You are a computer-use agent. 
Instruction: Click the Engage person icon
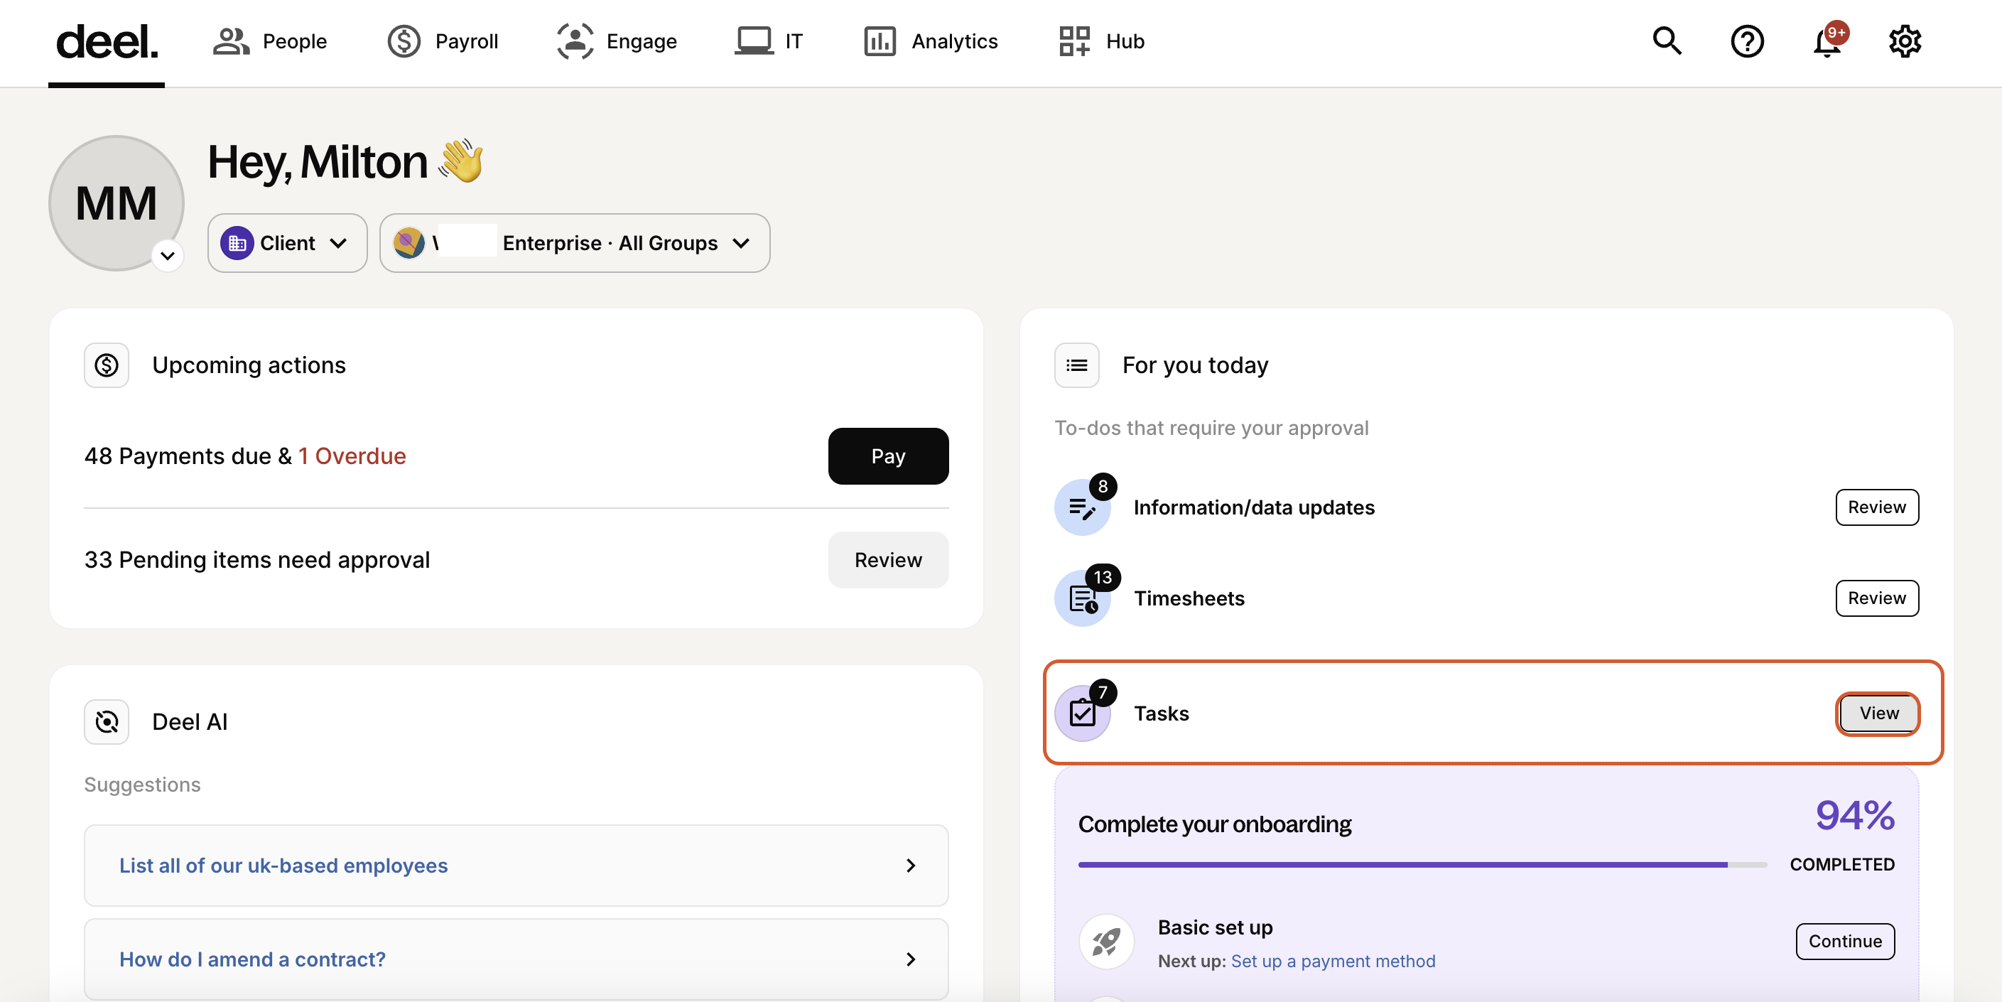coord(575,41)
